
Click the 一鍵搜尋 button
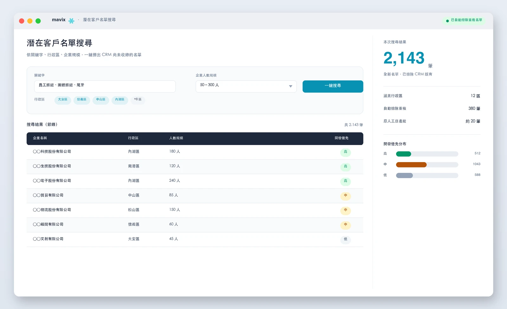click(x=333, y=86)
